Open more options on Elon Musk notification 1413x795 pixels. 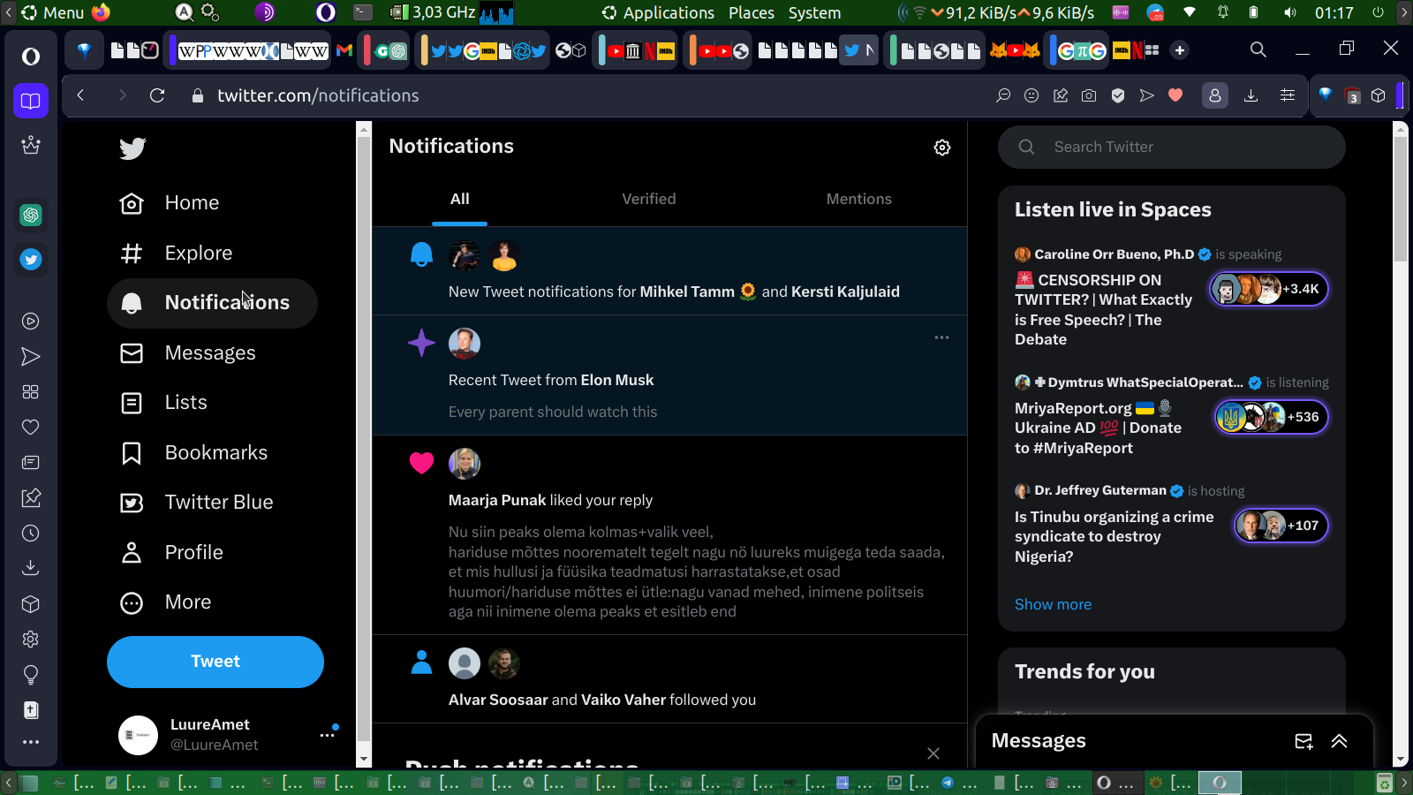pos(941,337)
